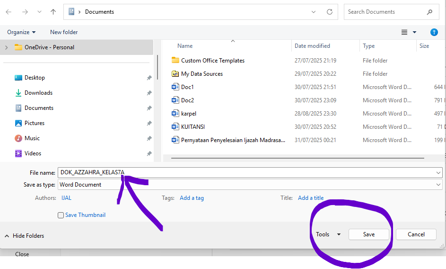Click the New folder toolbar button
The width and height of the screenshot is (446, 269).
coord(64,32)
